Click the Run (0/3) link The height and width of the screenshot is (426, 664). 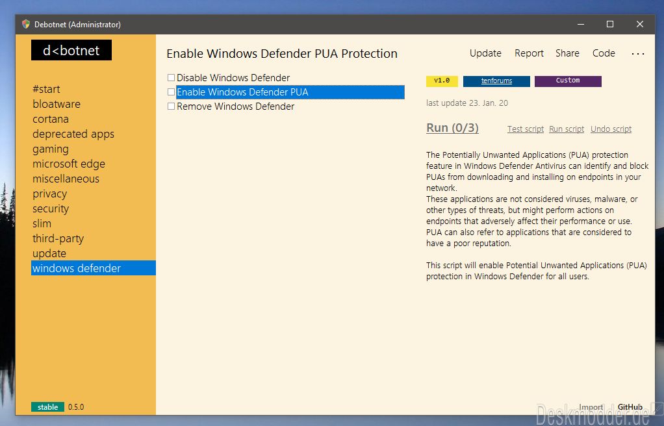(x=452, y=128)
